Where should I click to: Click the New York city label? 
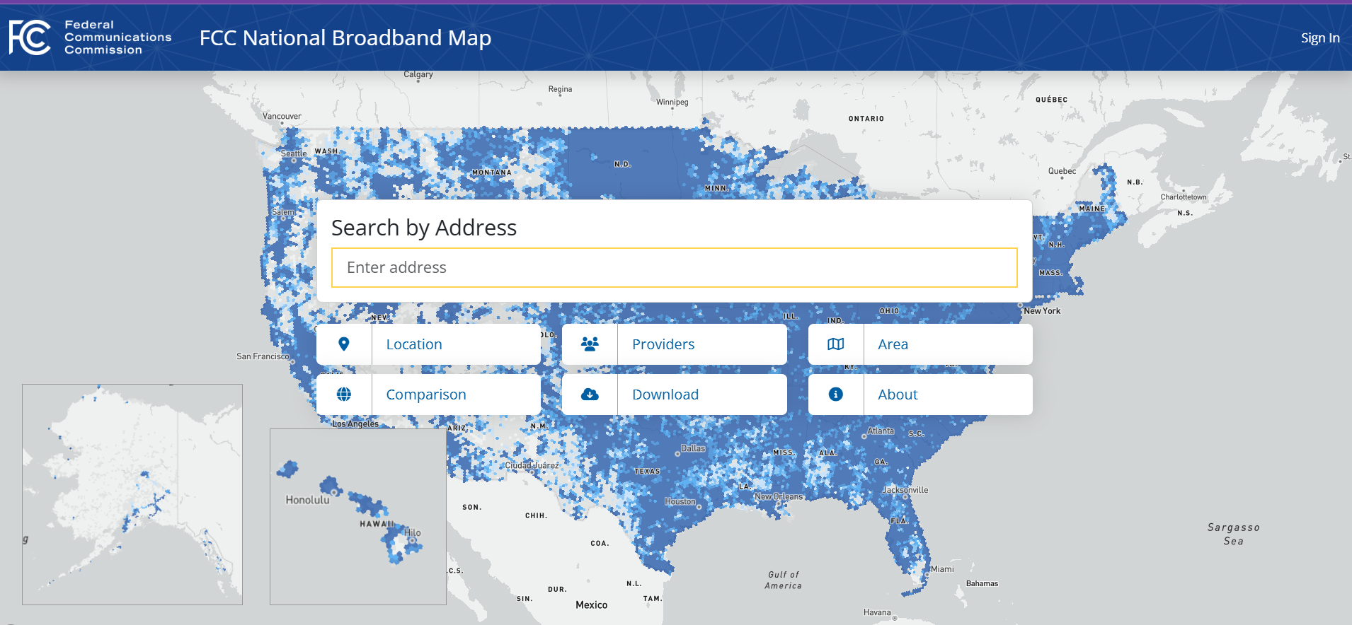(x=1042, y=311)
